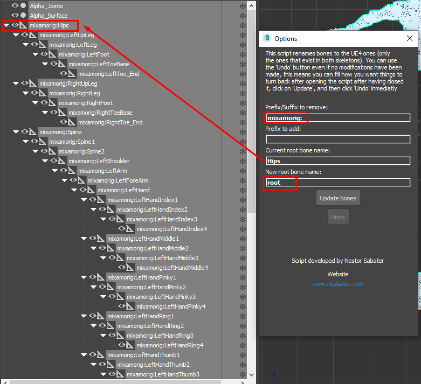
Task: Click the bone icon of mixamorig:LeftHandPinky3
Action: [x=120, y=297]
